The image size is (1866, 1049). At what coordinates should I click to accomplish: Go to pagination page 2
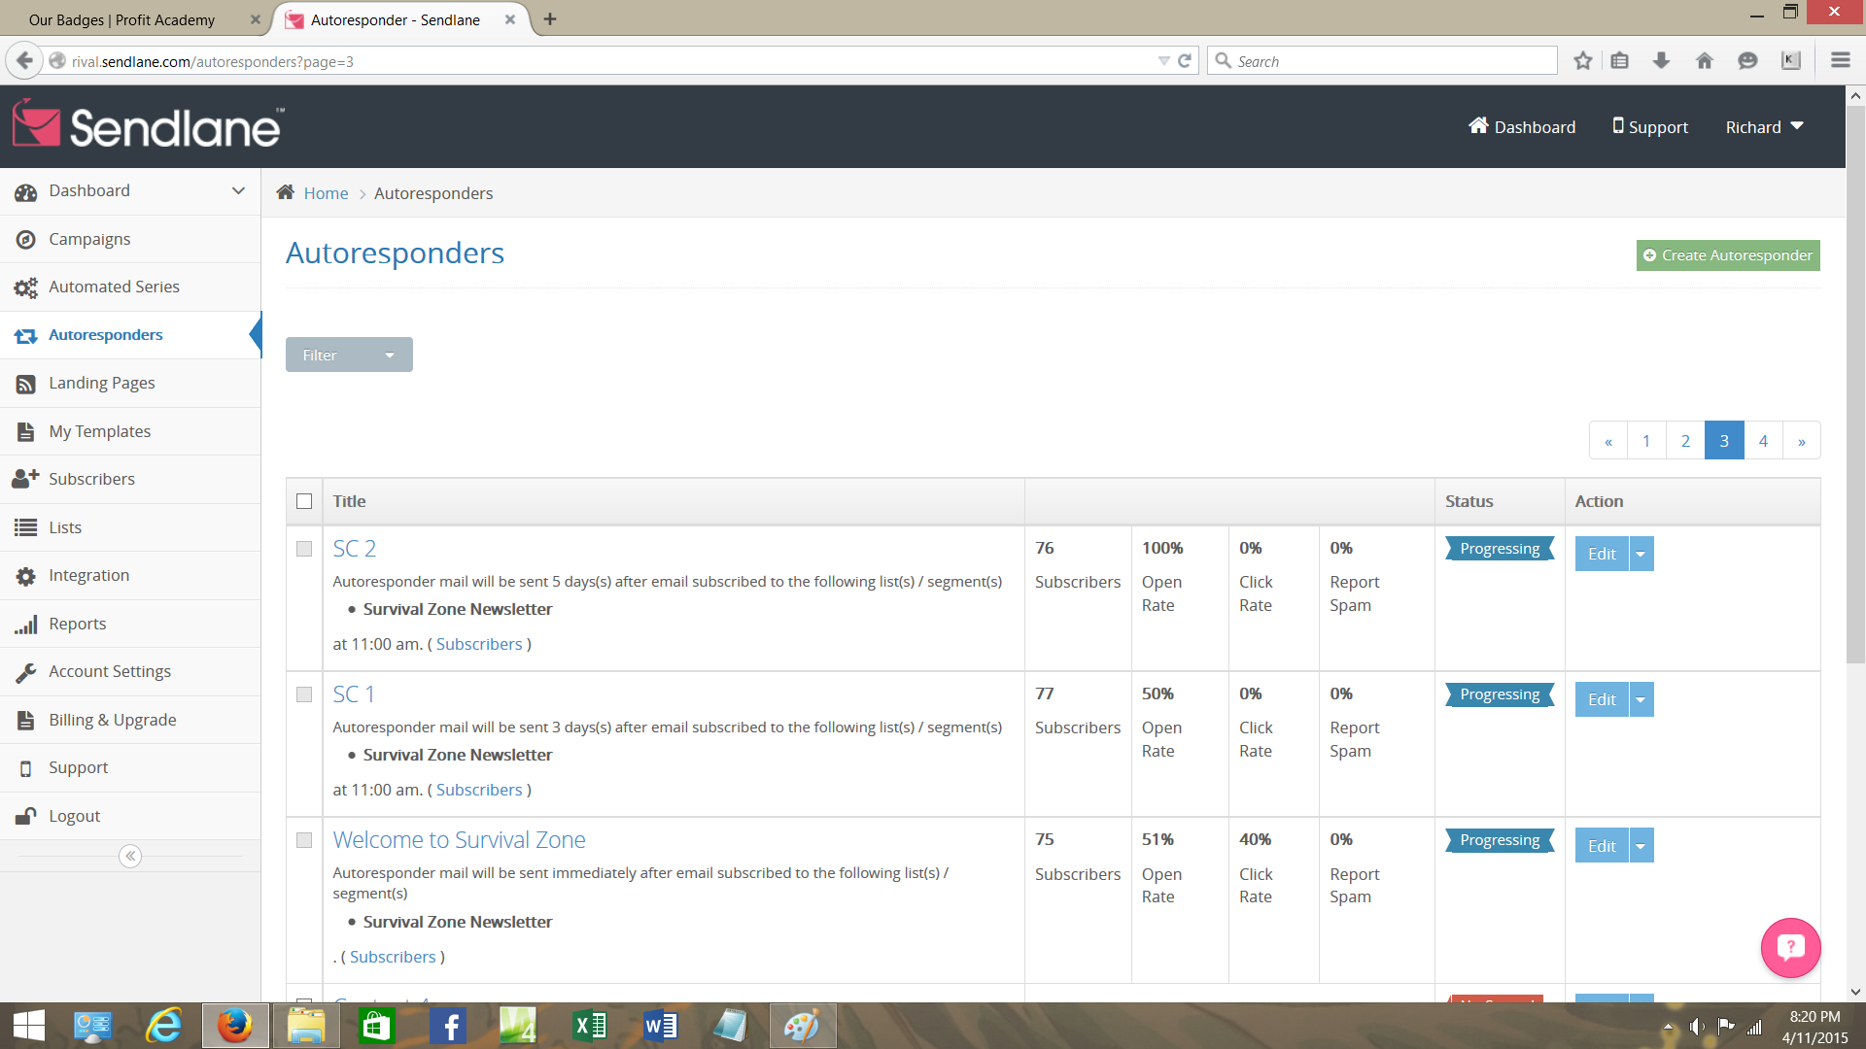(x=1684, y=440)
